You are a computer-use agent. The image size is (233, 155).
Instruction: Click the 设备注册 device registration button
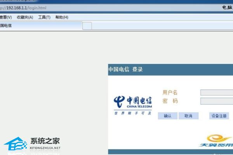pyautogui.click(x=219, y=116)
